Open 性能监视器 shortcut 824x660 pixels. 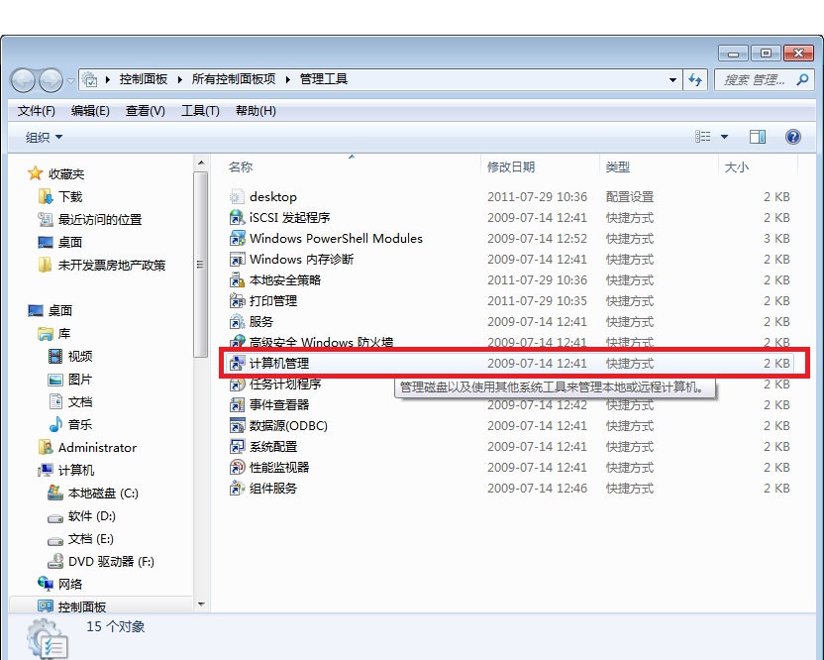[278, 467]
